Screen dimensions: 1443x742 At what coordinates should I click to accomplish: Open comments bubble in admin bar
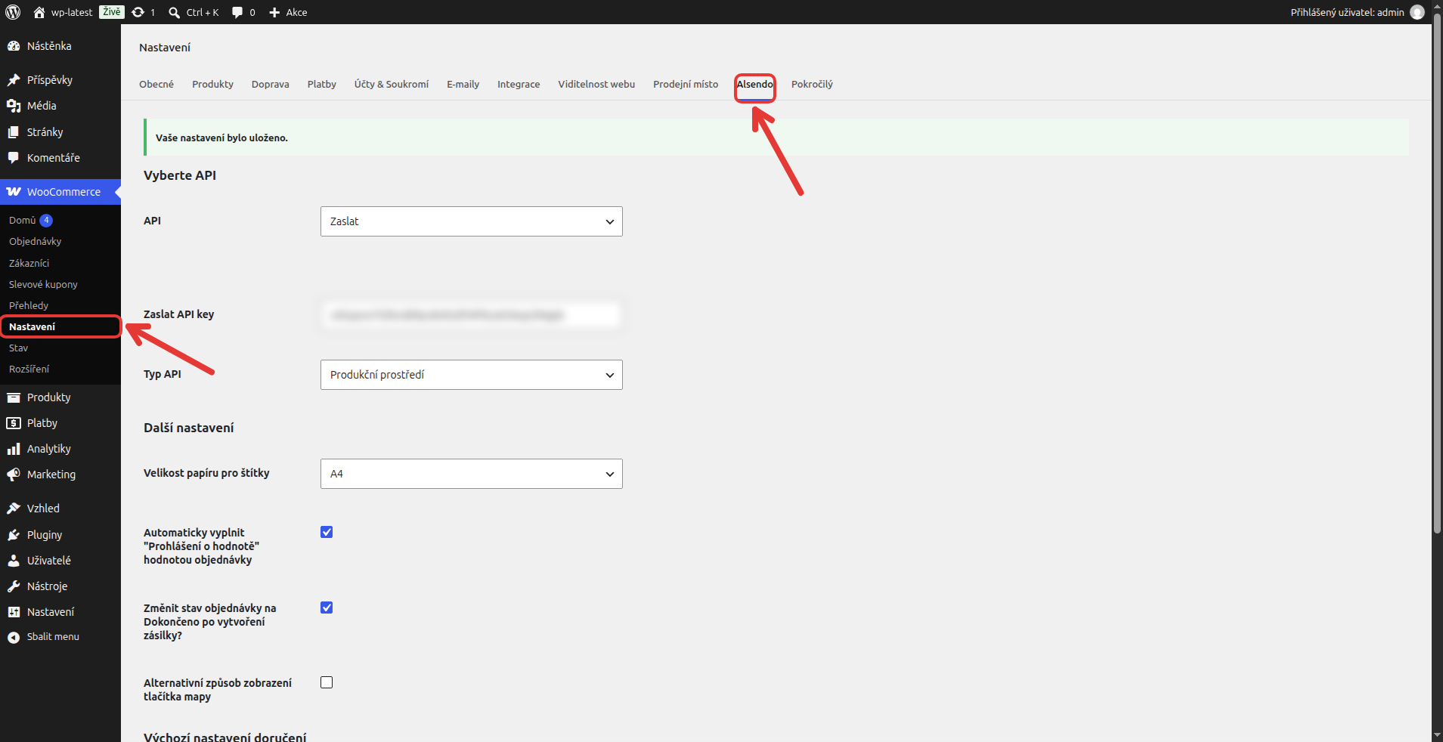click(237, 12)
